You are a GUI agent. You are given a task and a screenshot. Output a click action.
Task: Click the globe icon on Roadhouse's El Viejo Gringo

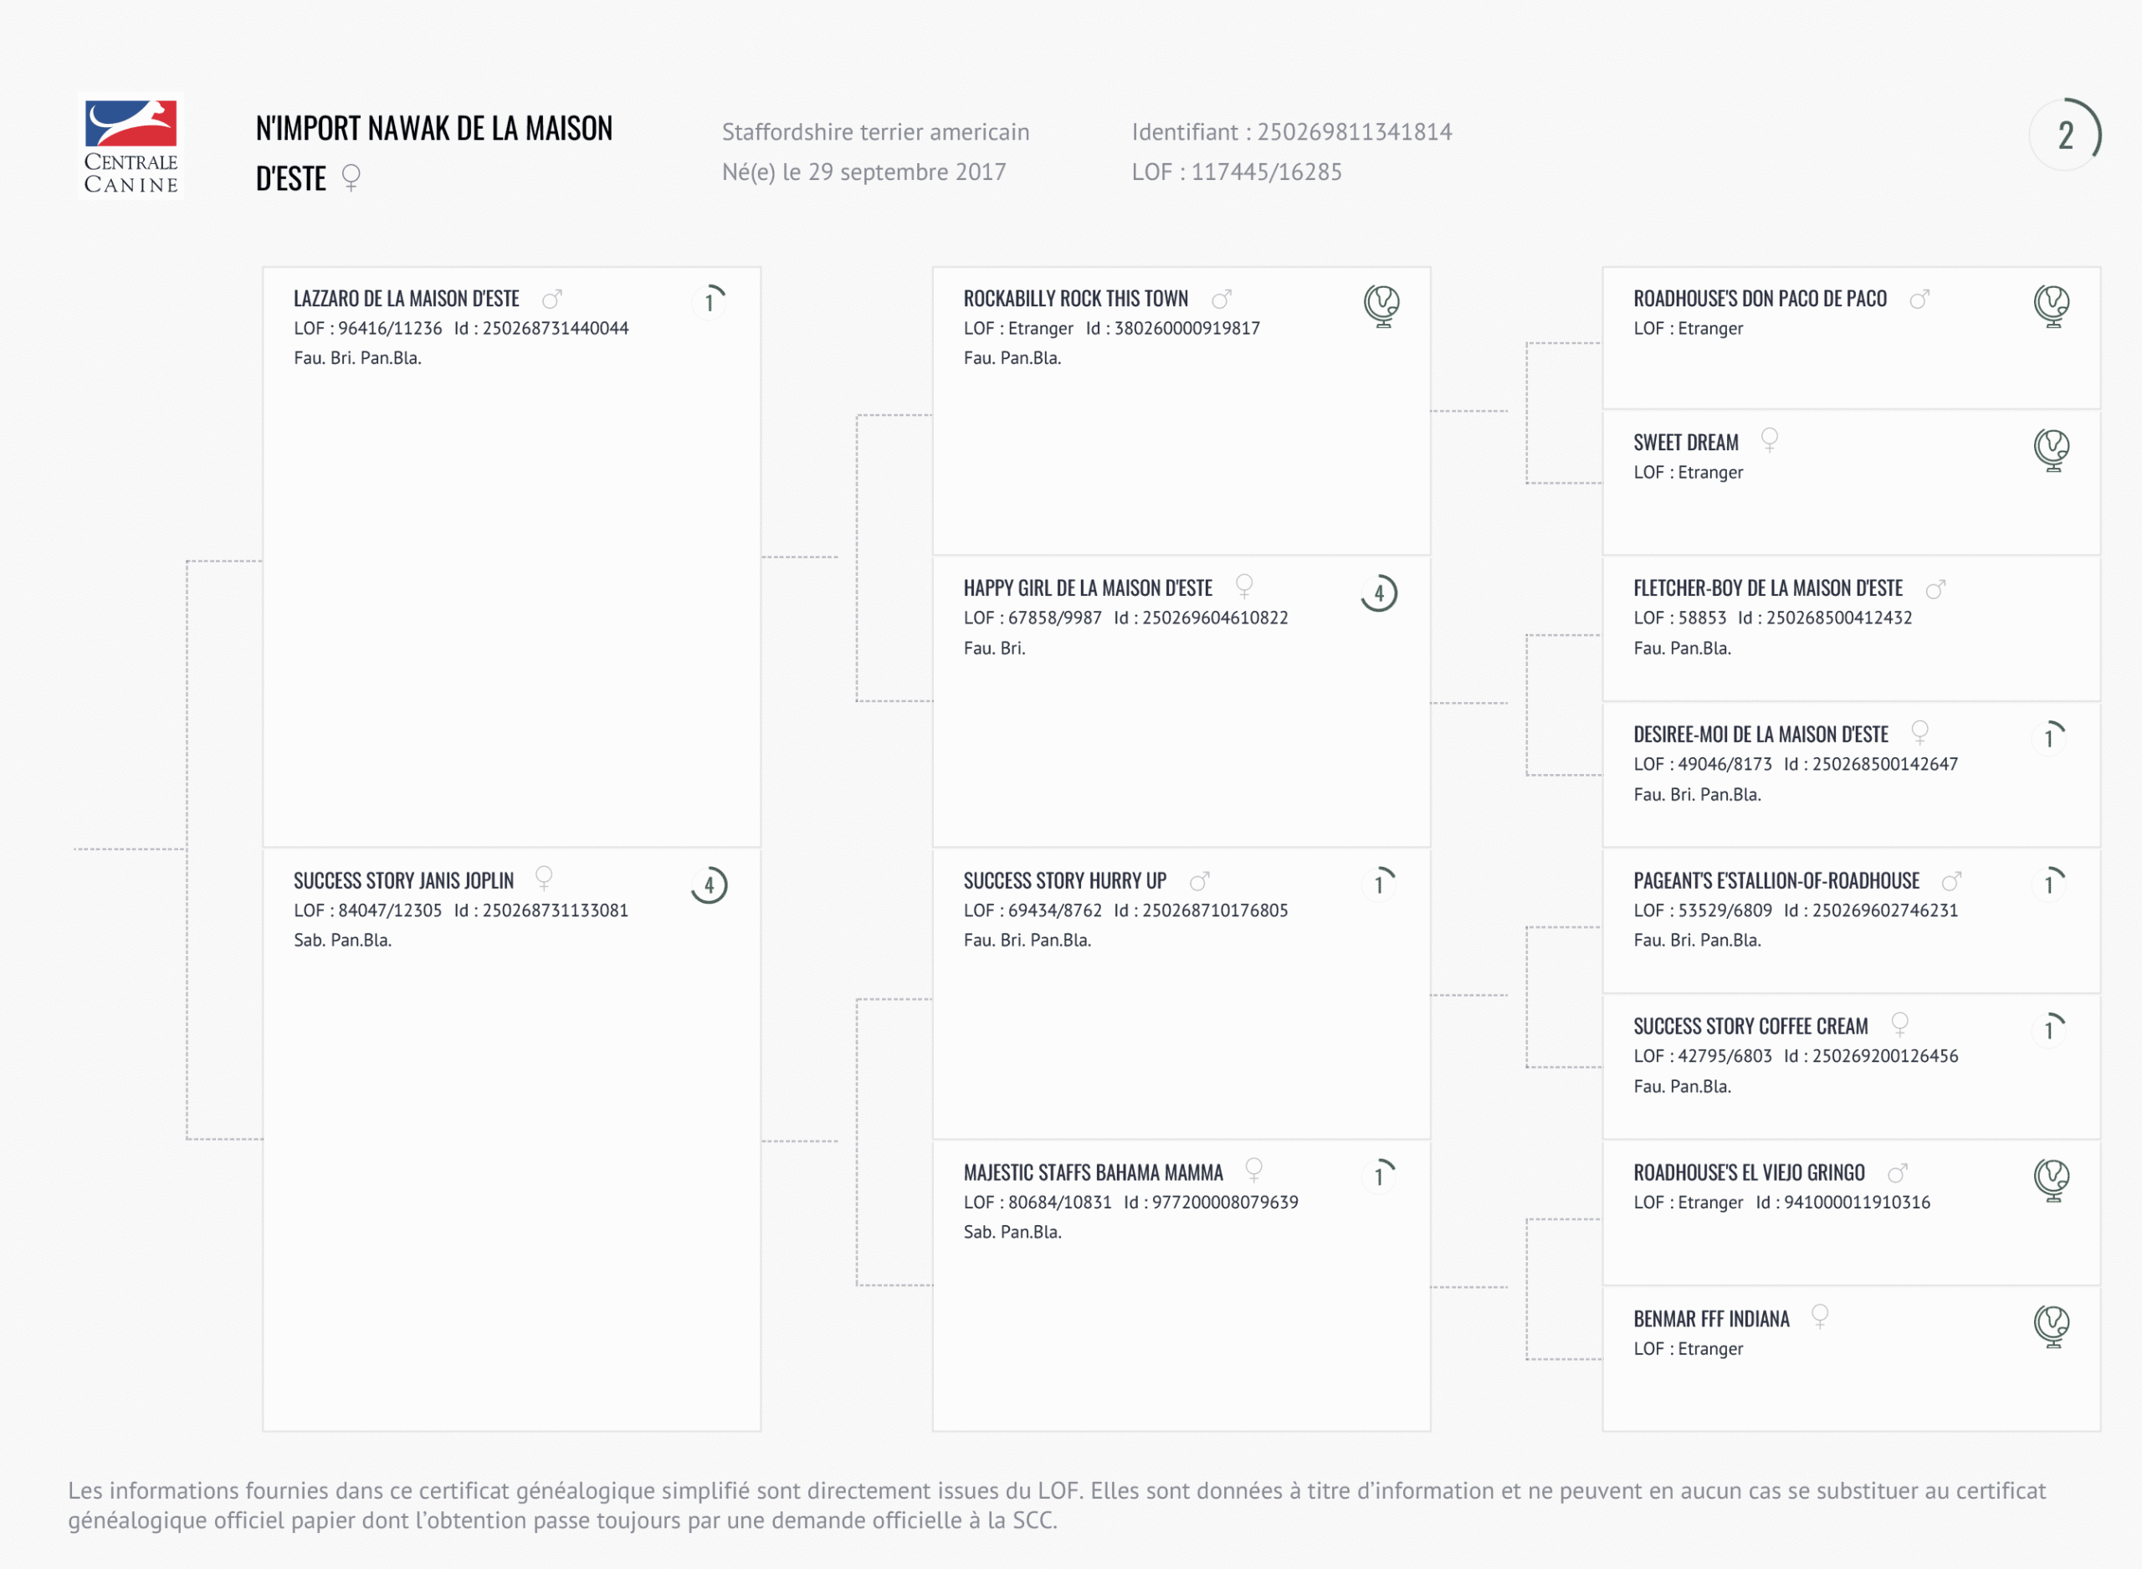point(2052,1180)
